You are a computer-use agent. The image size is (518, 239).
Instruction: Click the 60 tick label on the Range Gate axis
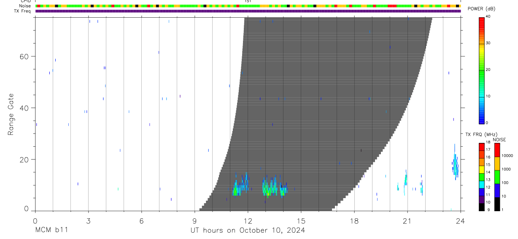point(24,56)
